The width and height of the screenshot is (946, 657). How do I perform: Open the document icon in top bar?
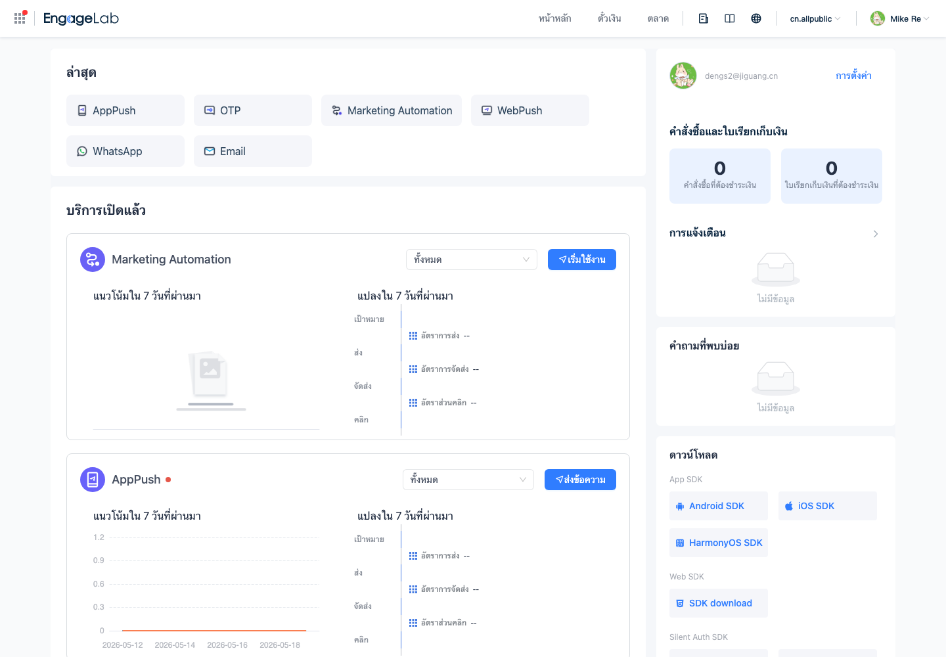pyautogui.click(x=704, y=18)
